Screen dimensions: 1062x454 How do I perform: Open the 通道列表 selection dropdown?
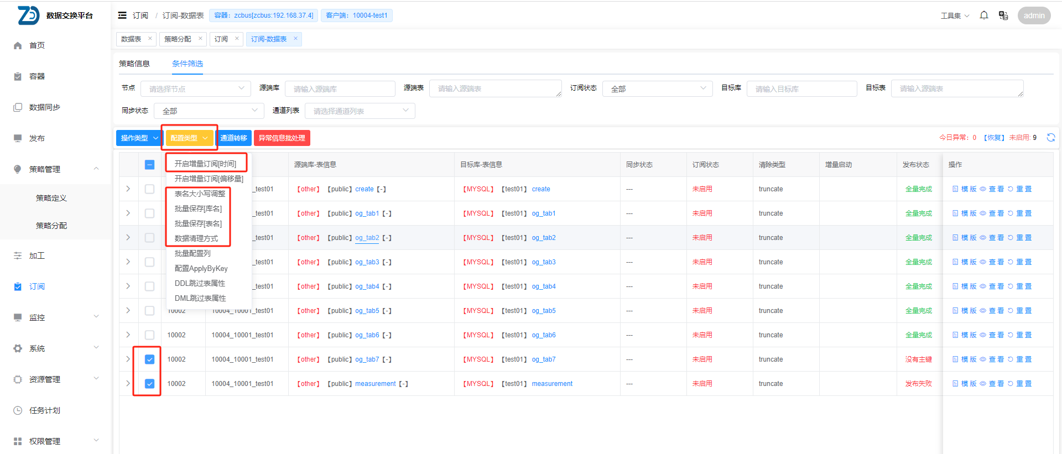pos(360,111)
